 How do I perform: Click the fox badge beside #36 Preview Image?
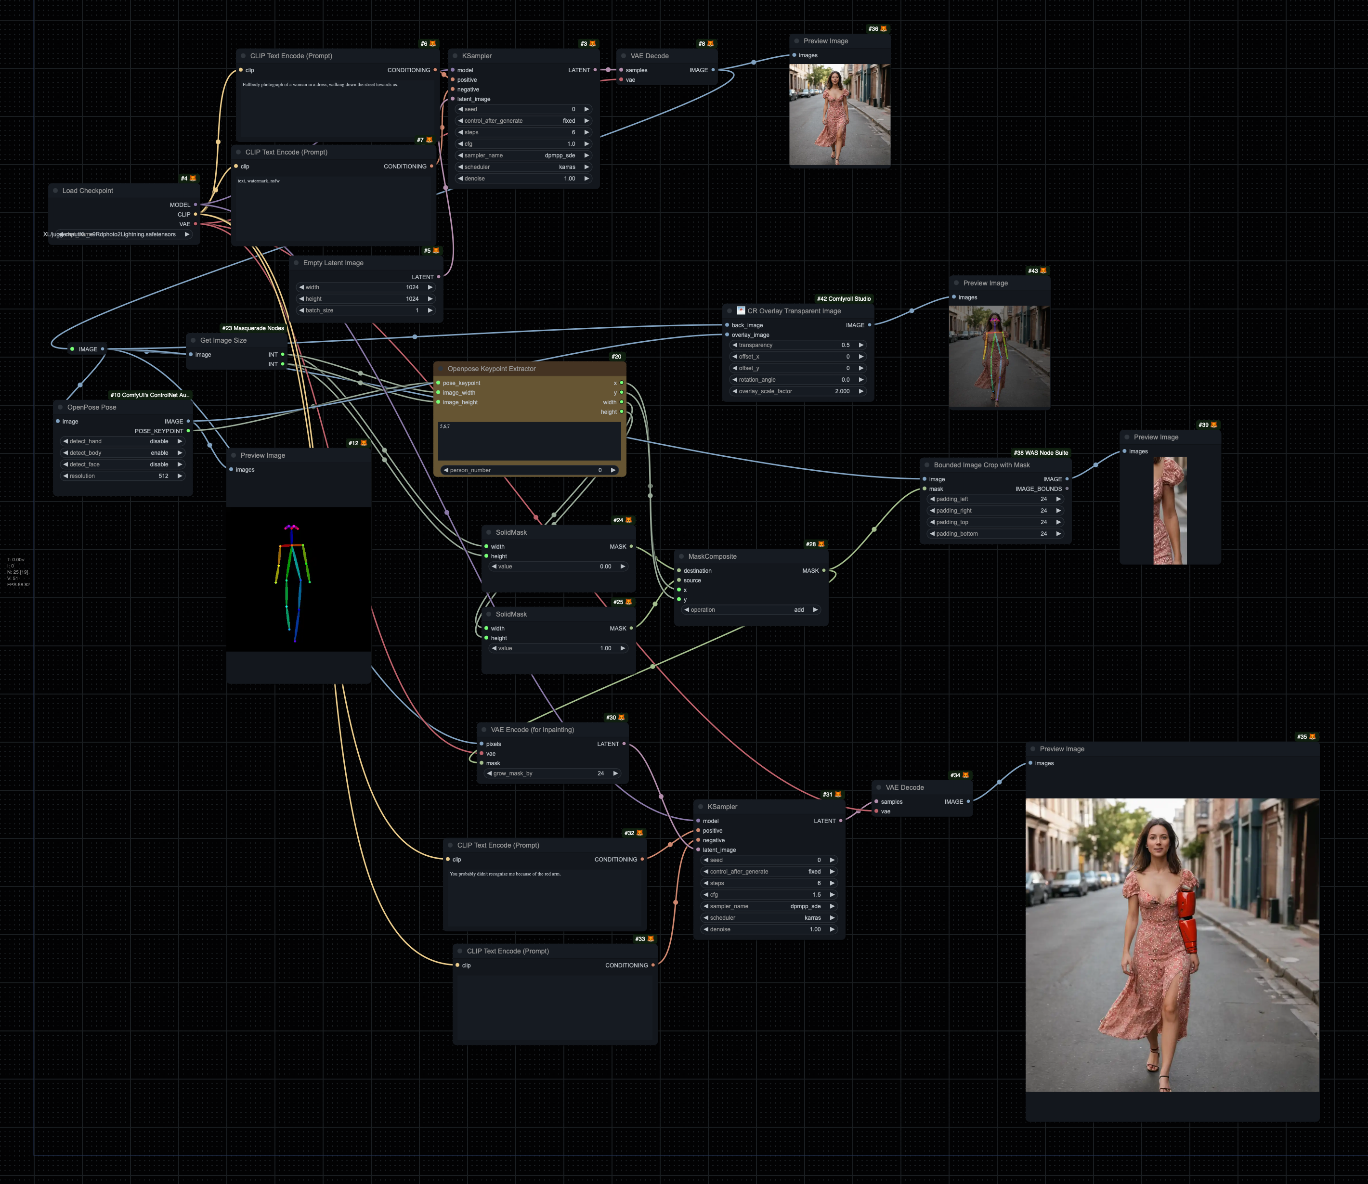[884, 29]
